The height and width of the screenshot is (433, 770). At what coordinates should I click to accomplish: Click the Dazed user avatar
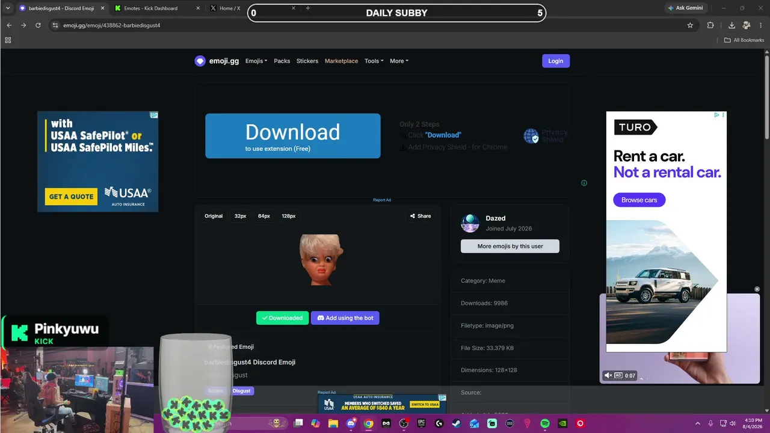coord(470,223)
